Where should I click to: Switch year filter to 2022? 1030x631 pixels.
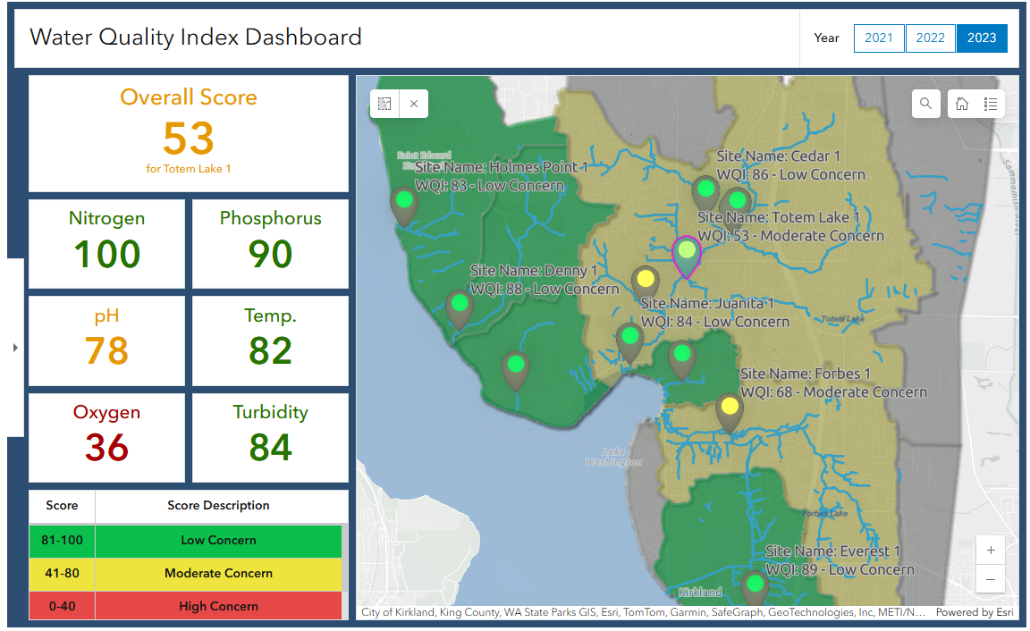click(x=930, y=38)
